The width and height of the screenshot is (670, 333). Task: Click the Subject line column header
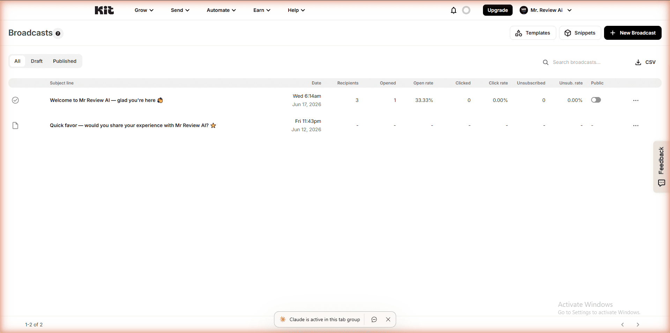point(62,83)
